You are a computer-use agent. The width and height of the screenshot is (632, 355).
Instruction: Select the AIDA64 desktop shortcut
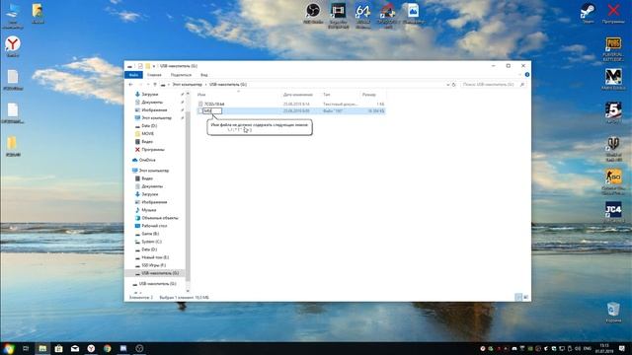point(362,16)
